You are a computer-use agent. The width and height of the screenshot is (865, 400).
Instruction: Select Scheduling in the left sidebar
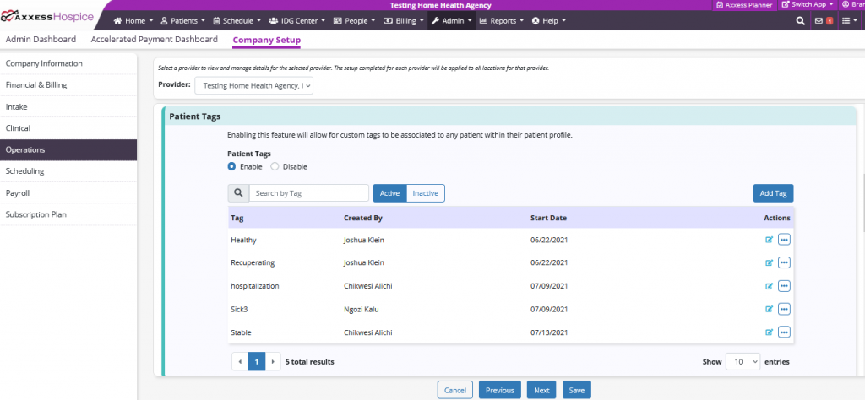click(x=25, y=171)
